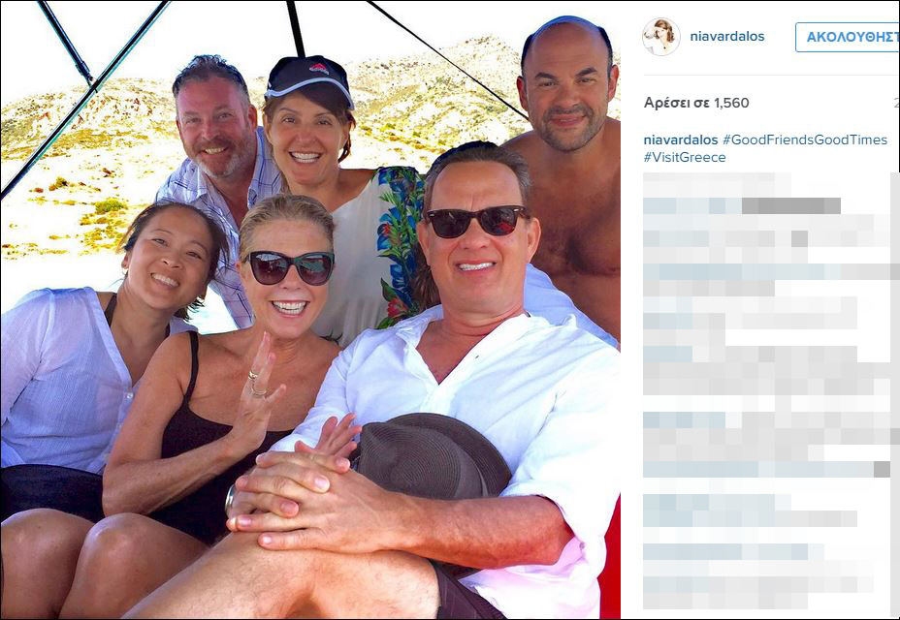Open niavardalos profile picture avatar
This screenshot has width=900, height=620.
point(660,37)
